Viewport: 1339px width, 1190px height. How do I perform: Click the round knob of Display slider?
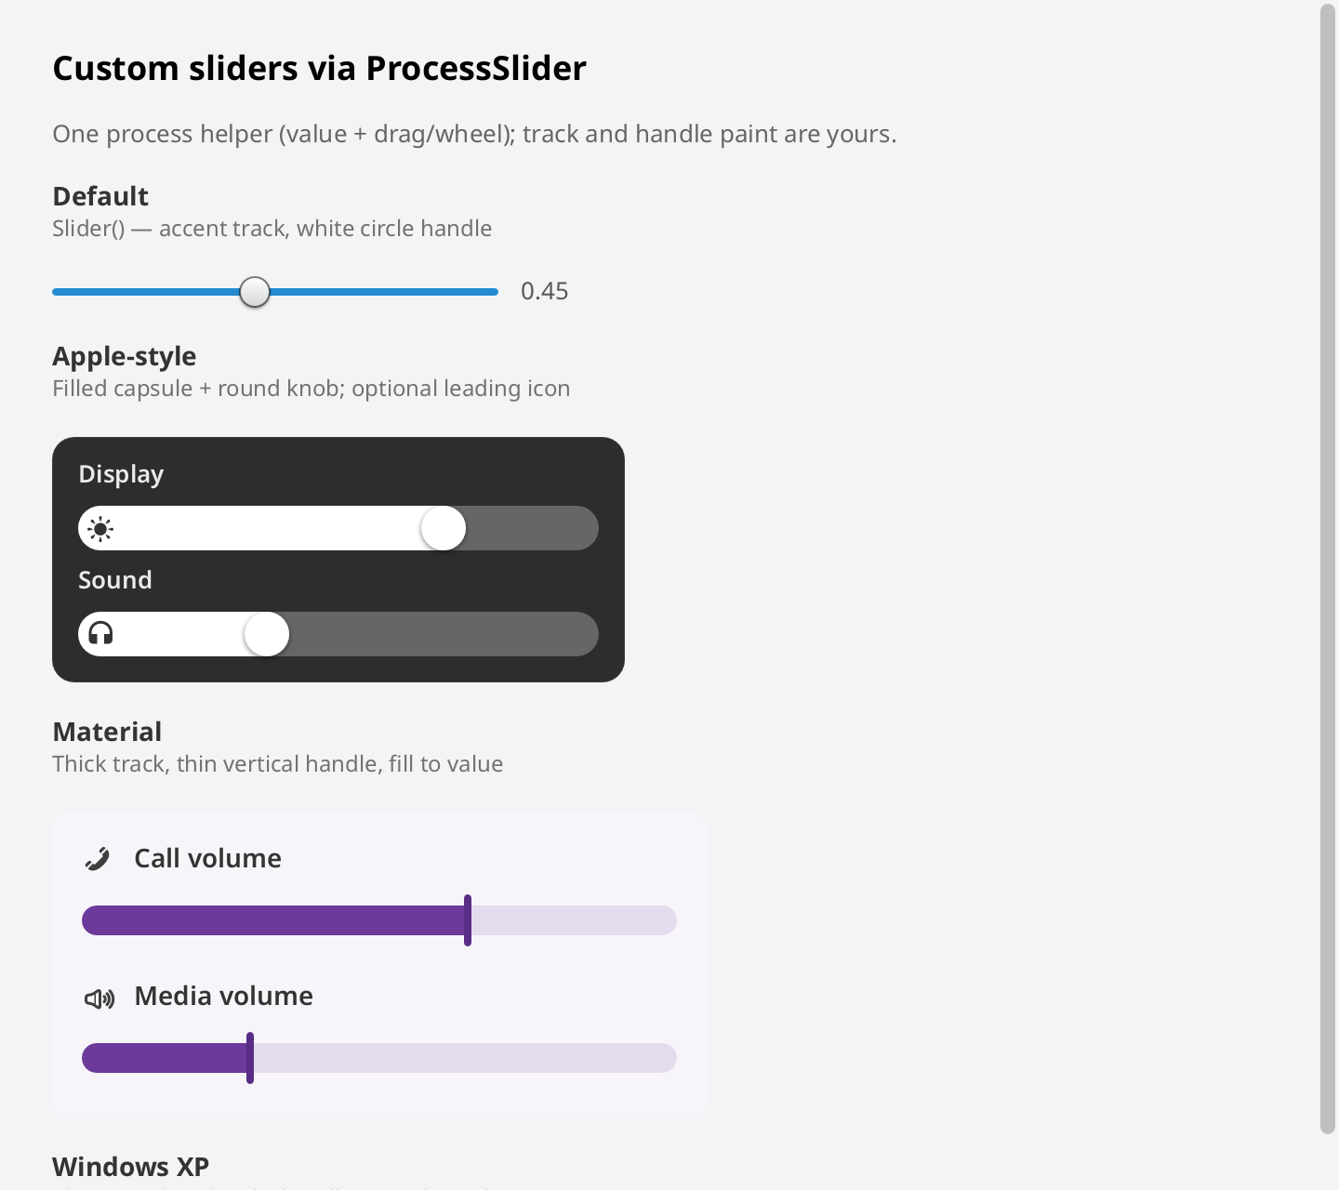(444, 528)
